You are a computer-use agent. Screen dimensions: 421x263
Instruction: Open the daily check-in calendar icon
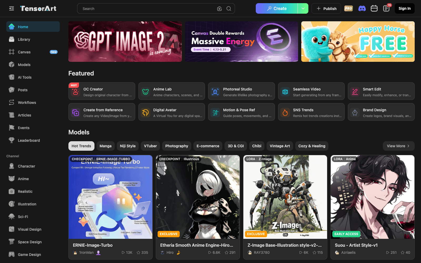click(x=374, y=8)
